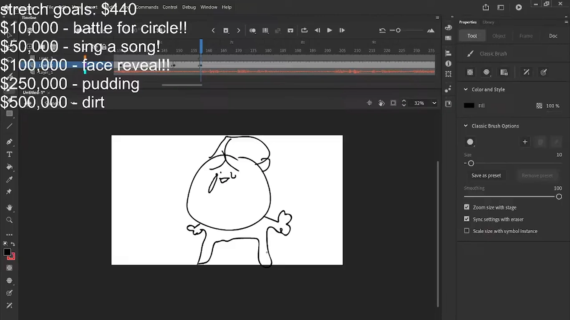The image size is (570, 320).
Task: Open the Swatches panel icon
Action: [448, 38]
